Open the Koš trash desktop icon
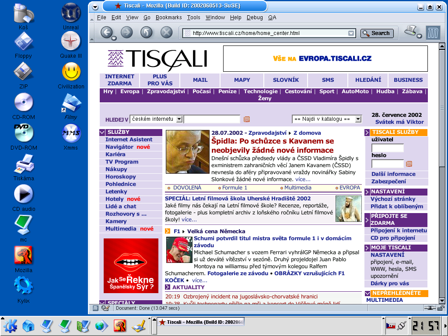Screen dimensions: 448x336 (24, 13)
